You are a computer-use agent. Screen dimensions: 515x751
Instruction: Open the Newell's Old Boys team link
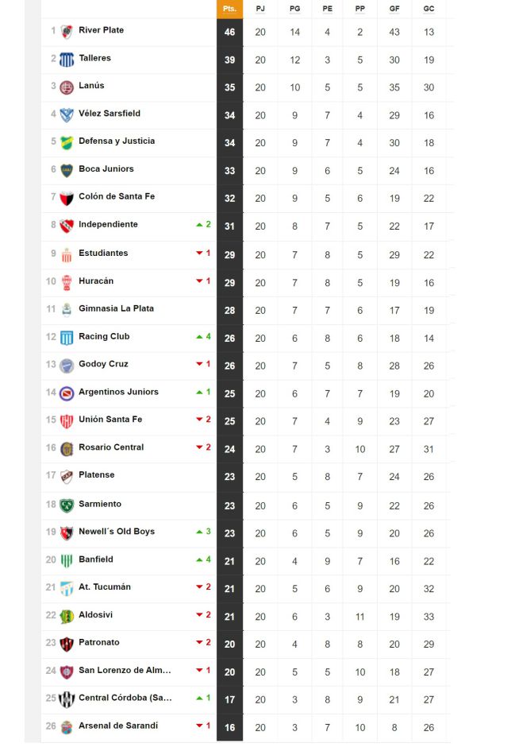click(x=117, y=531)
